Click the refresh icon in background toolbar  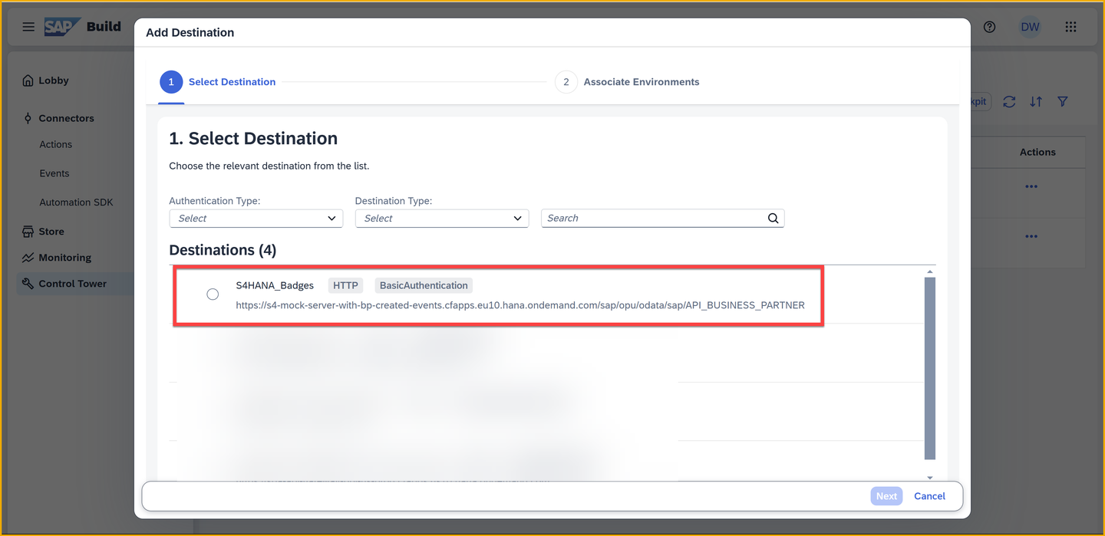click(x=1009, y=101)
